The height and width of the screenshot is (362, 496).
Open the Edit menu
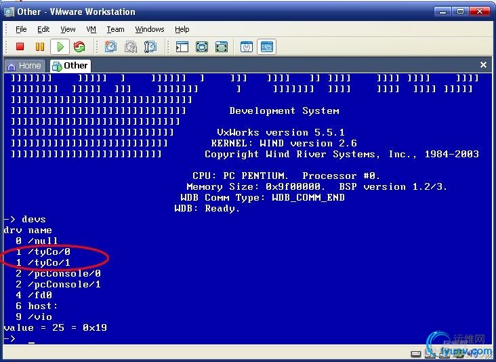click(x=43, y=29)
